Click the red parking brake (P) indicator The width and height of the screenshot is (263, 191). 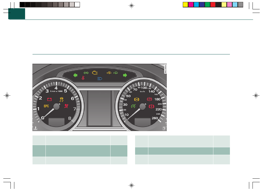[x=149, y=99]
